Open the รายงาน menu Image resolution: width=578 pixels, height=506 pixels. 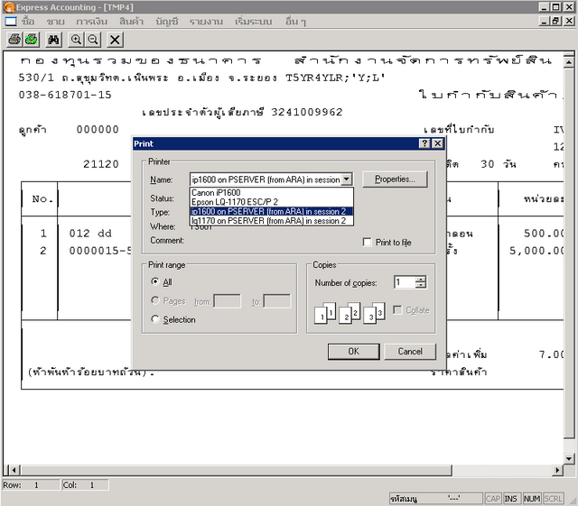pyautogui.click(x=206, y=21)
